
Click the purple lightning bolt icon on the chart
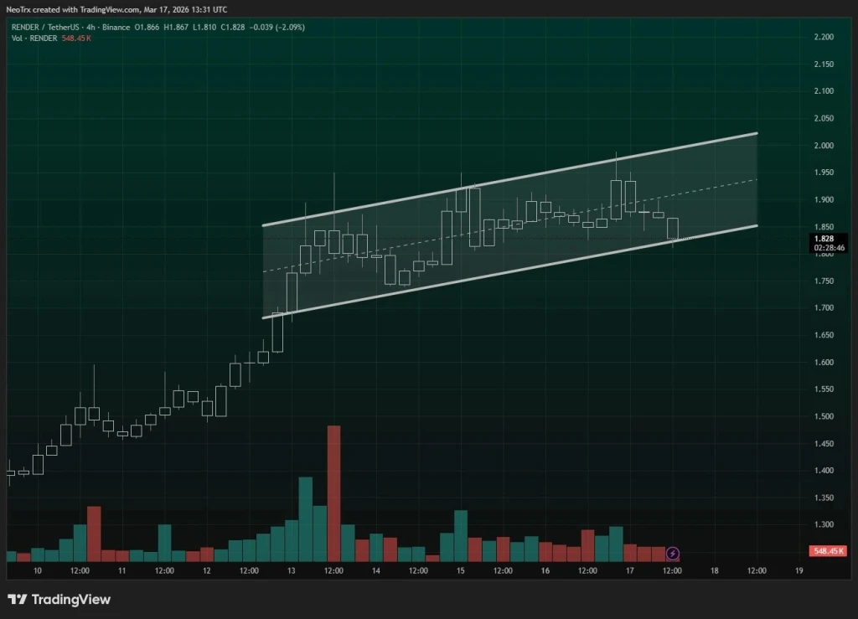tap(673, 553)
